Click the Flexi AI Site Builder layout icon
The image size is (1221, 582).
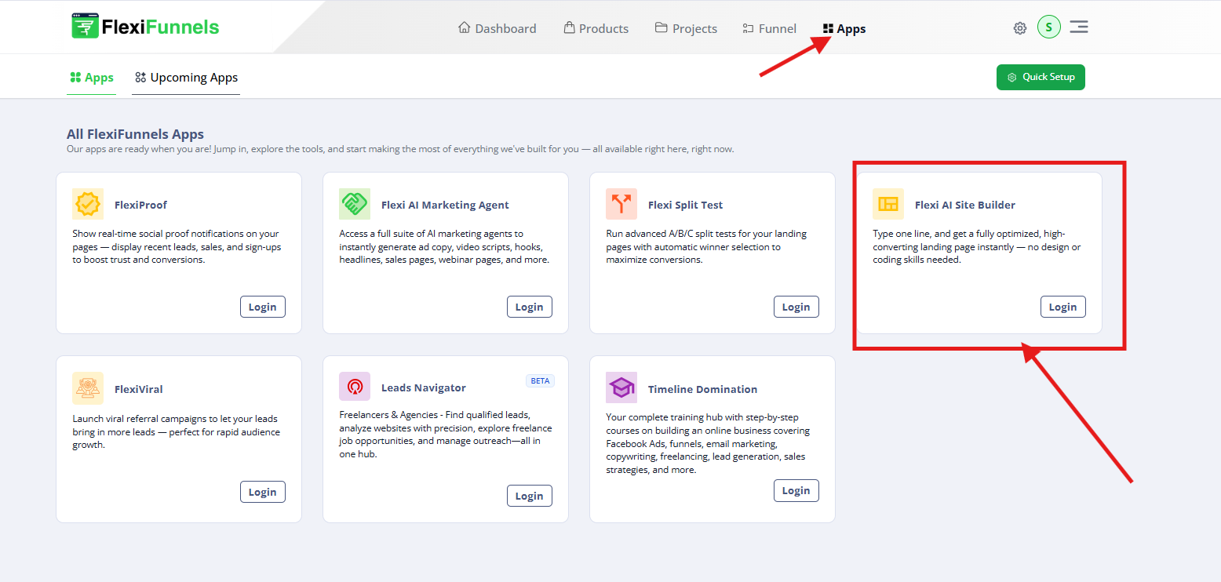pos(888,204)
